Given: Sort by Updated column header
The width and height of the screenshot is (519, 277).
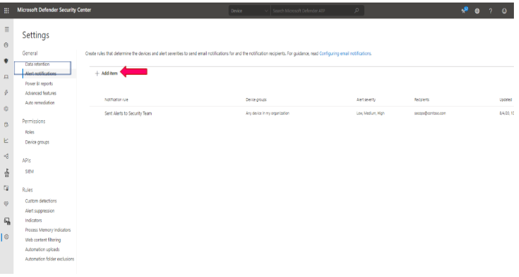Looking at the screenshot, I should coord(506,99).
